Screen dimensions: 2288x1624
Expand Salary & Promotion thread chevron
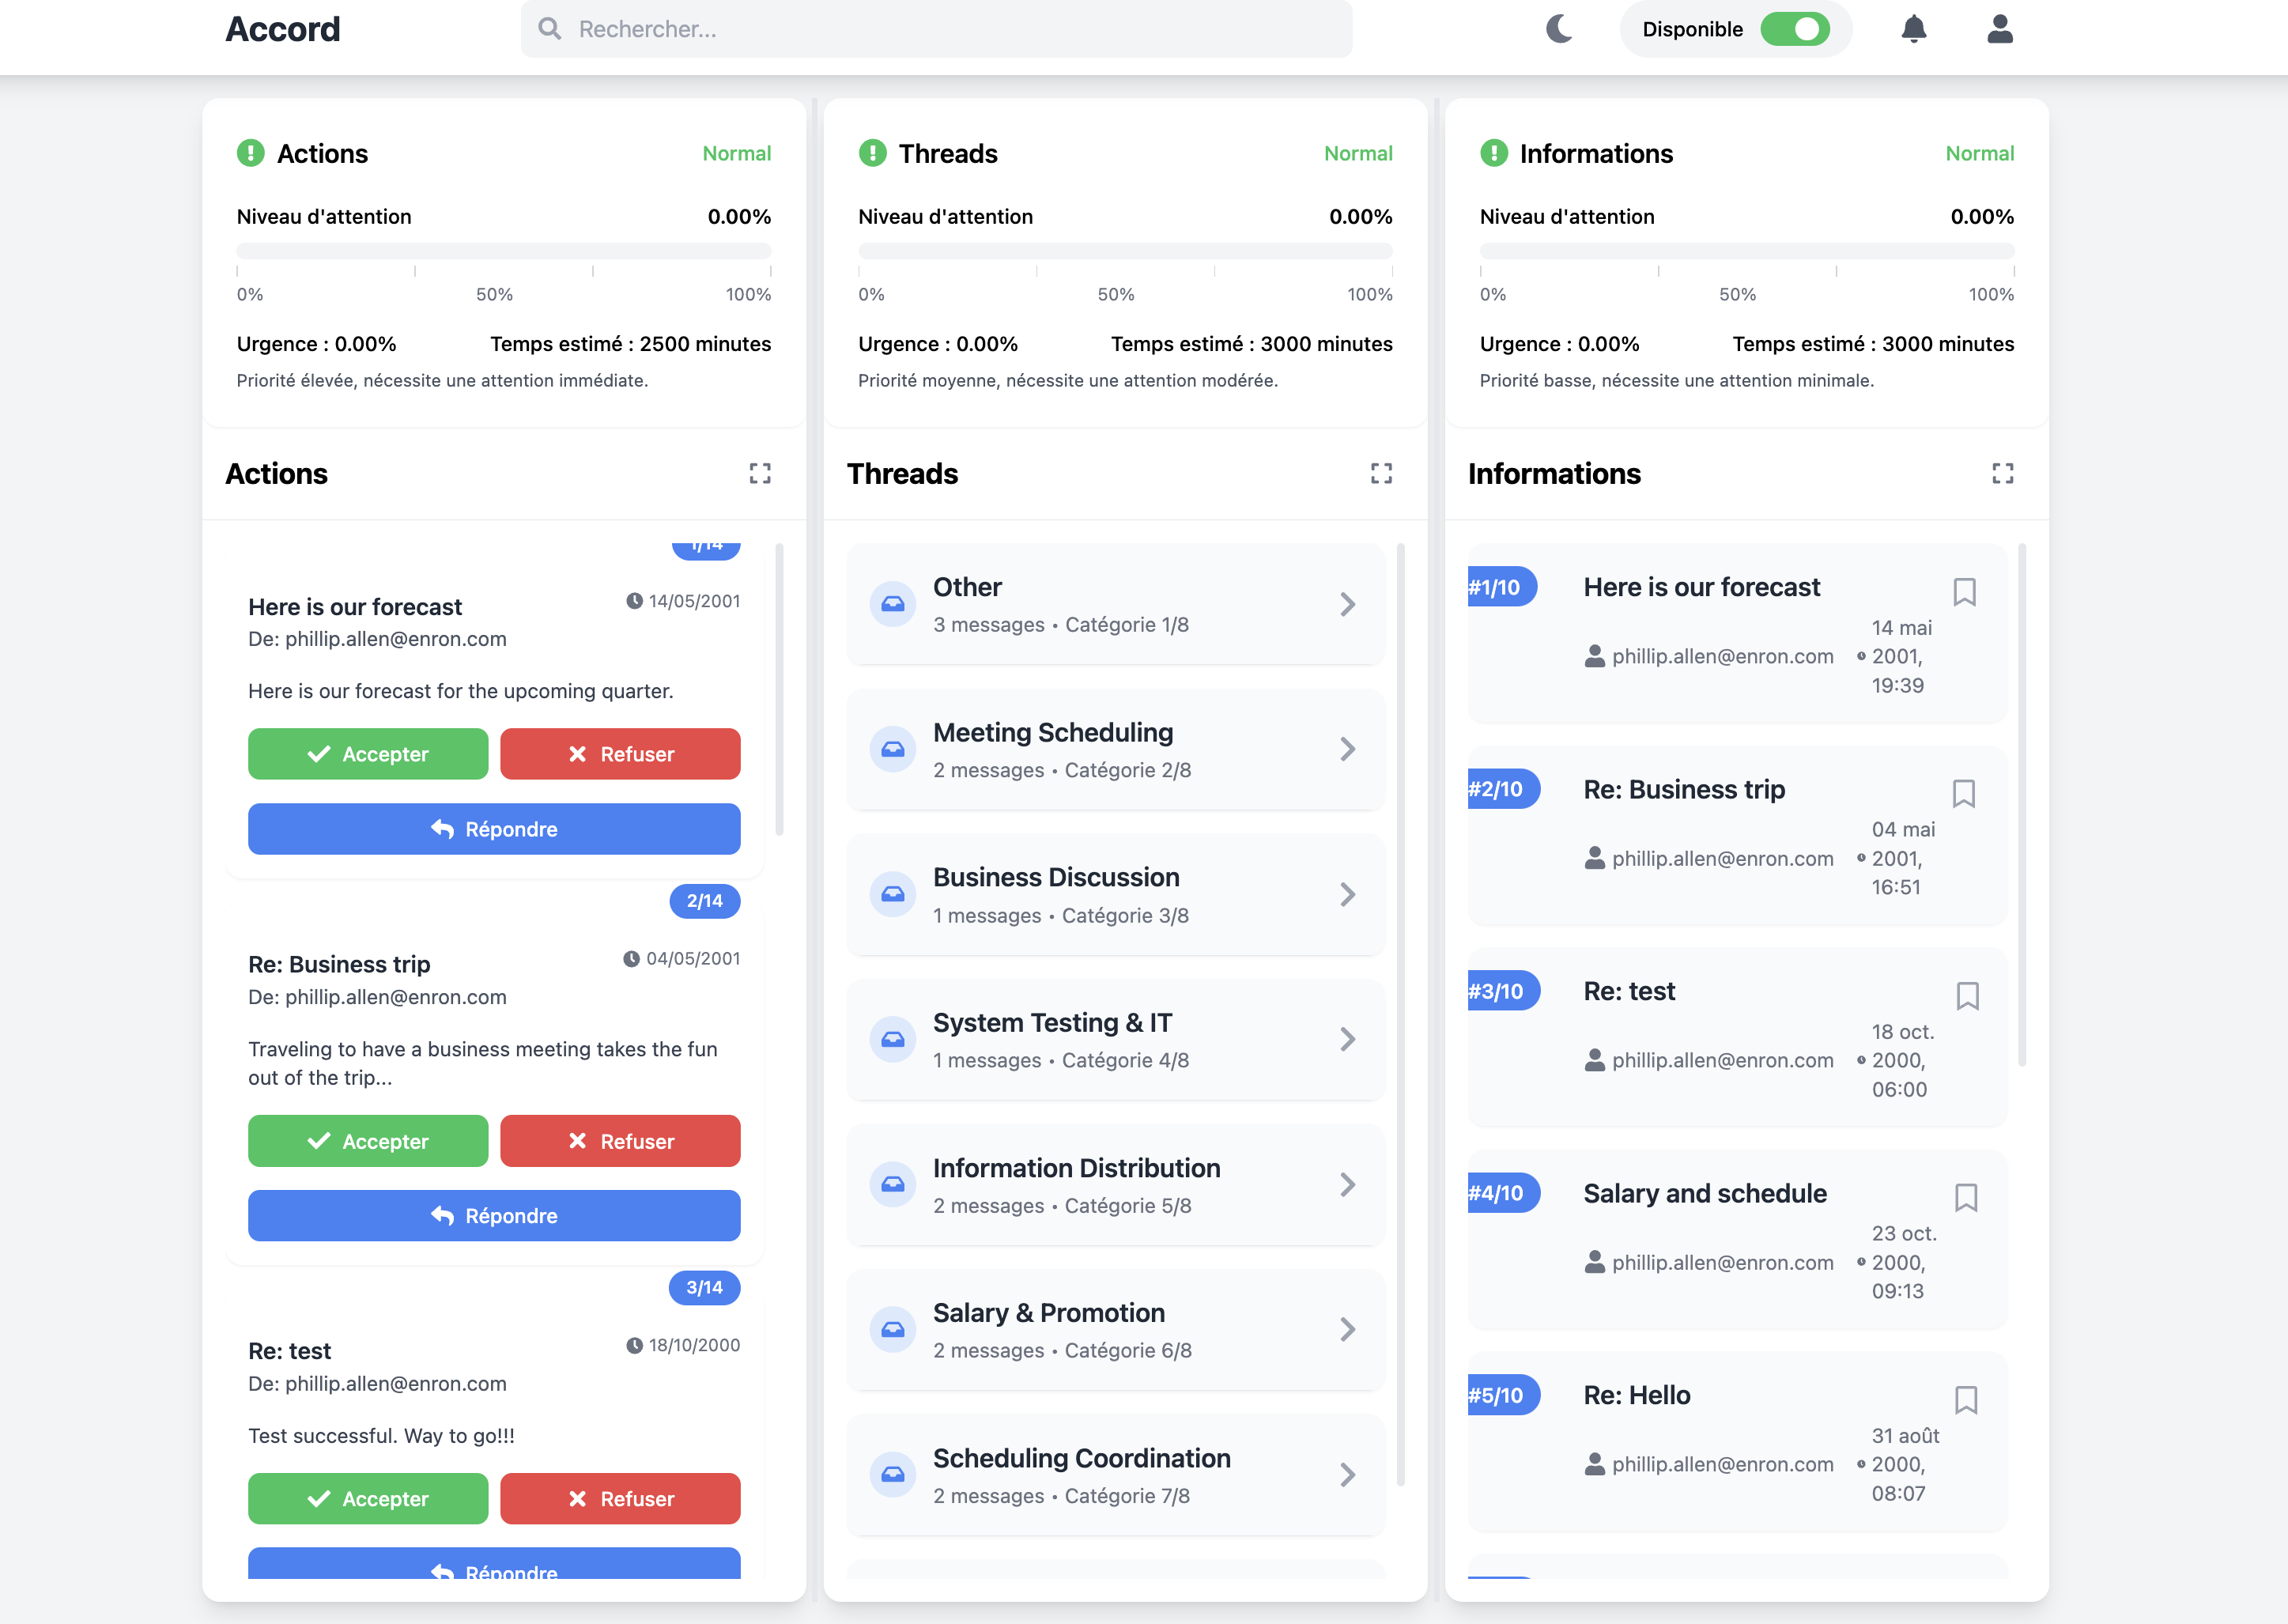[x=1347, y=1330]
